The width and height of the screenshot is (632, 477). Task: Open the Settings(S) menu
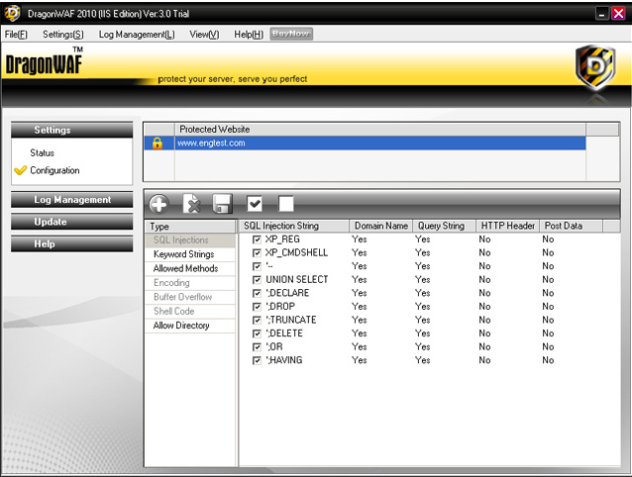pos(63,35)
